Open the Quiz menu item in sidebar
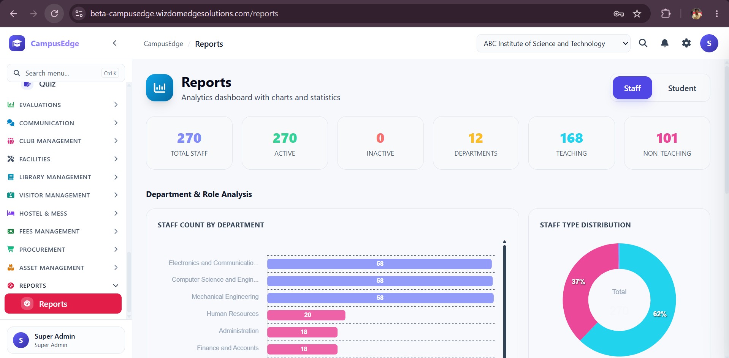729x358 pixels. (47, 84)
